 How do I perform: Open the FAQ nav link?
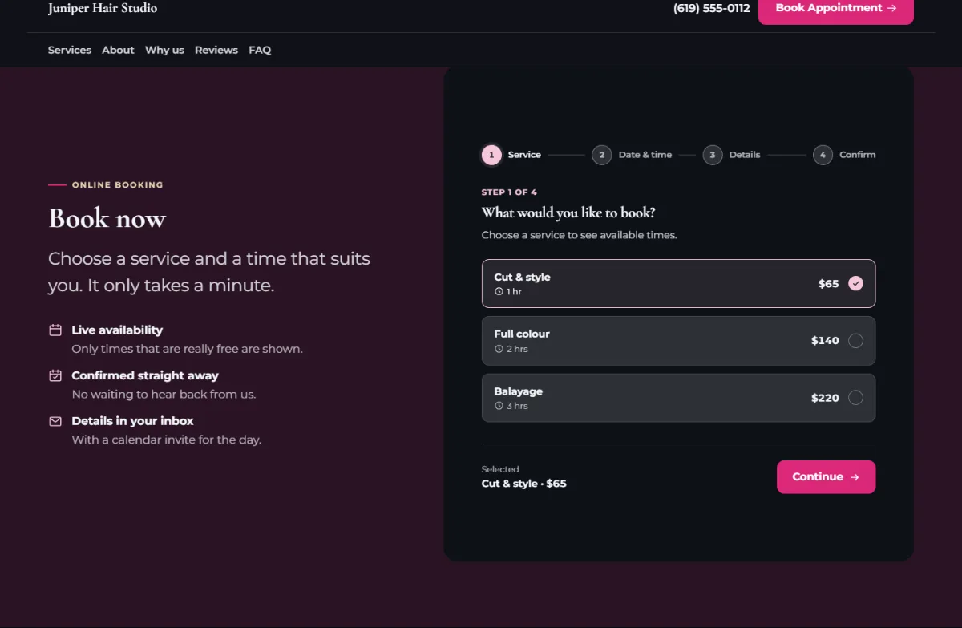click(x=260, y=50)
